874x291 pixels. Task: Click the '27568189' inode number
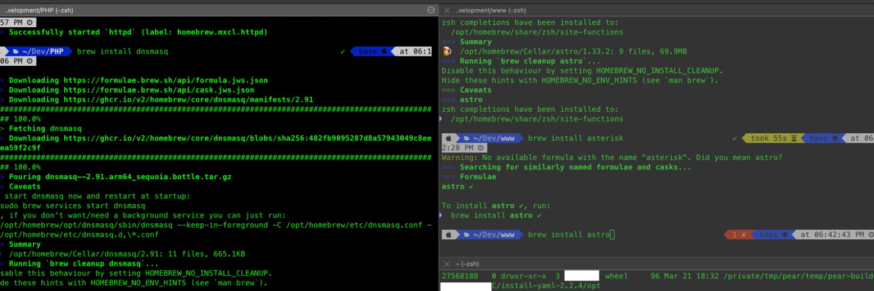(460, 276)
